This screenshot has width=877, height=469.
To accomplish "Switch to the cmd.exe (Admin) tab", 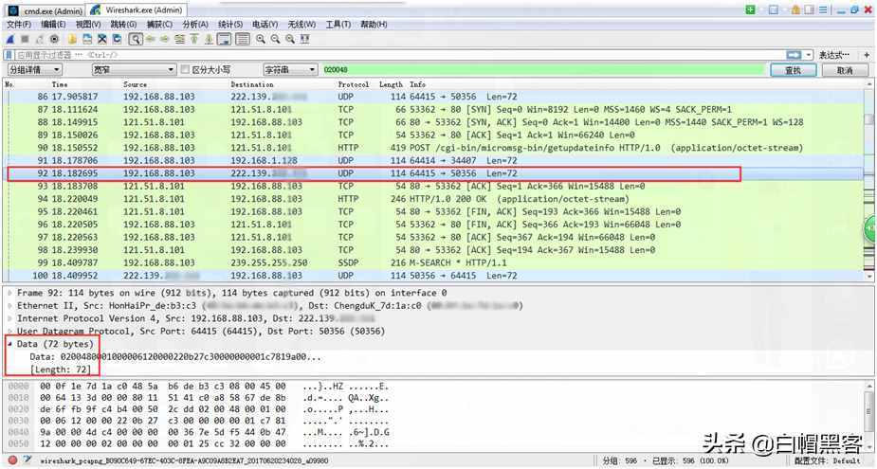I will 46,10.
